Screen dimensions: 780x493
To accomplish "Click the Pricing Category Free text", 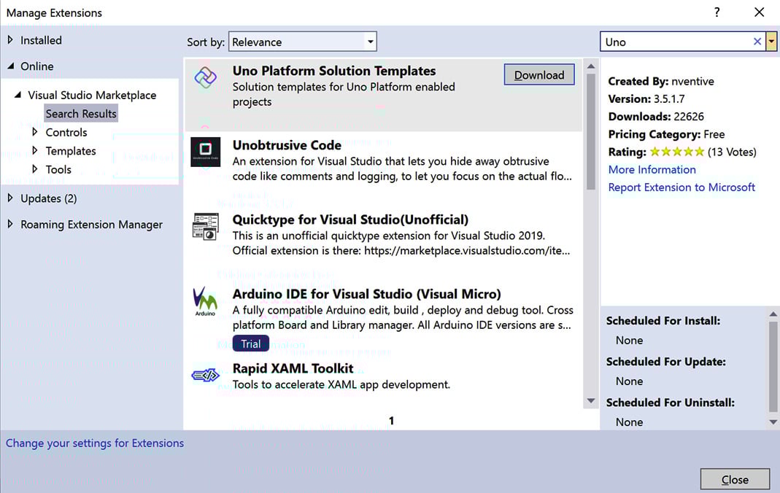I will [x=667, y=134].
